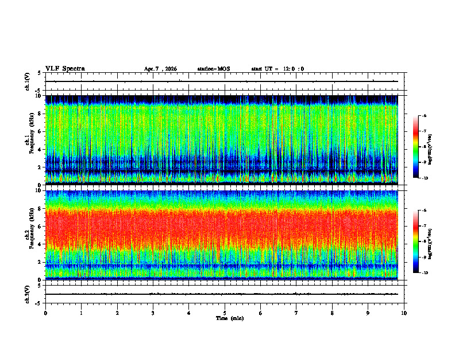Click time-axis tick label "3"
This screenshot has width=455, height=351.
coord(153,313)
